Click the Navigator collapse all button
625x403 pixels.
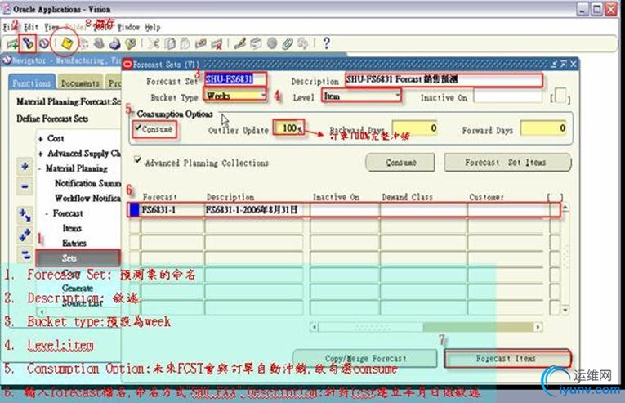(25, 254)
